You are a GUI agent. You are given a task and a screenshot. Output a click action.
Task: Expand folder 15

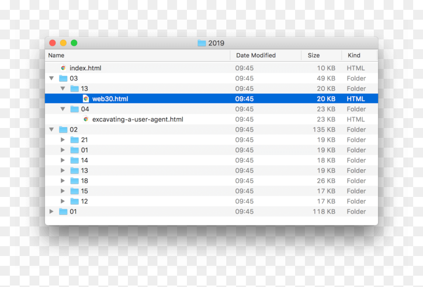pos(63,191)
